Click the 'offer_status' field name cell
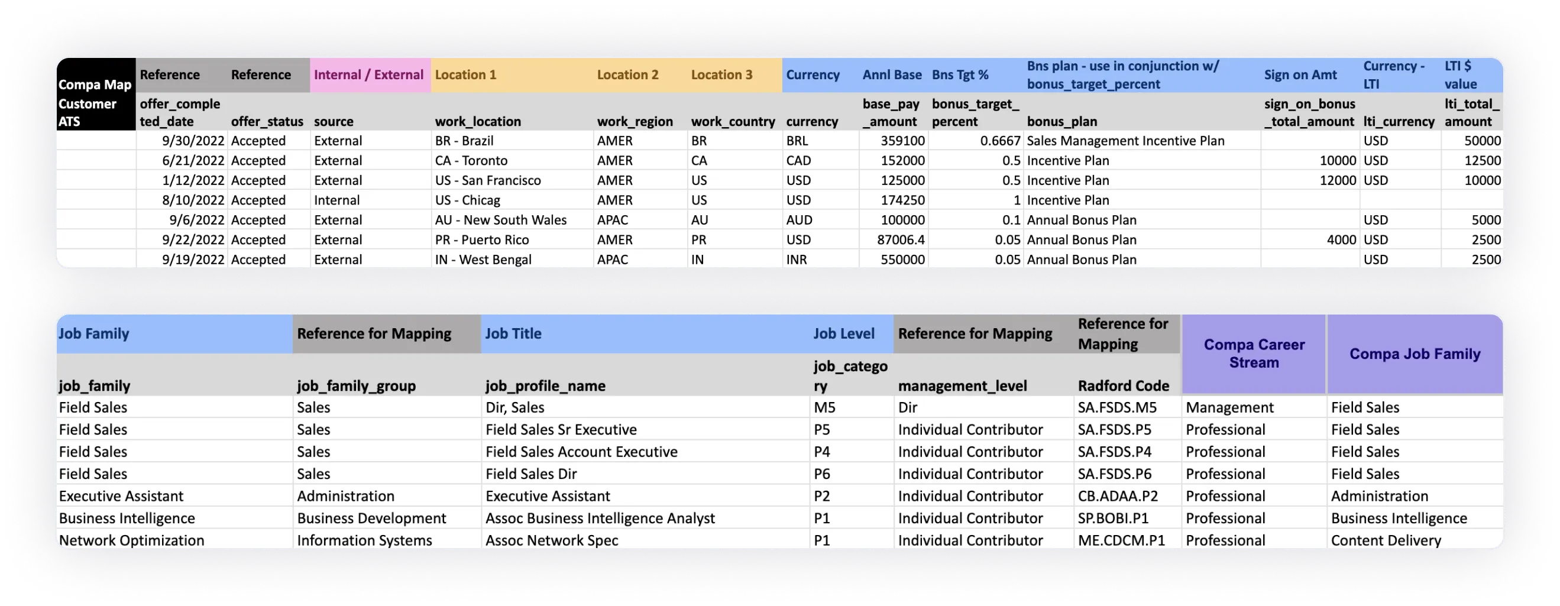1560x606 pixels. pyautogui.click(x=268, y=112)
